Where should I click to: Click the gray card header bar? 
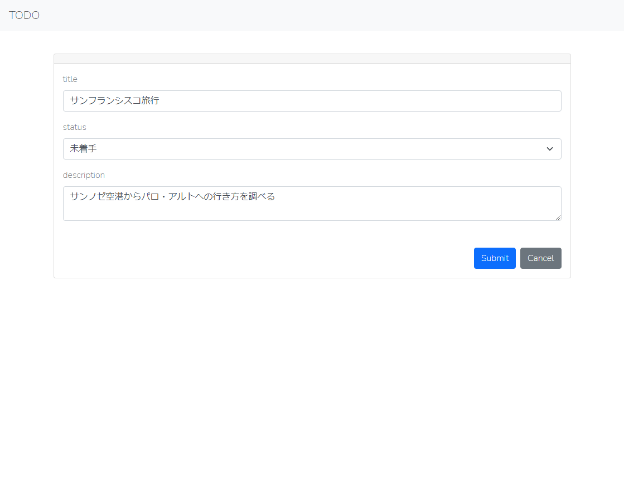[x=312, y=58]
